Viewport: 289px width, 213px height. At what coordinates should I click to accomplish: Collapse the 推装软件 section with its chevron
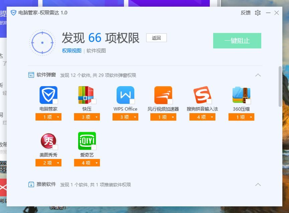(258, 184)
